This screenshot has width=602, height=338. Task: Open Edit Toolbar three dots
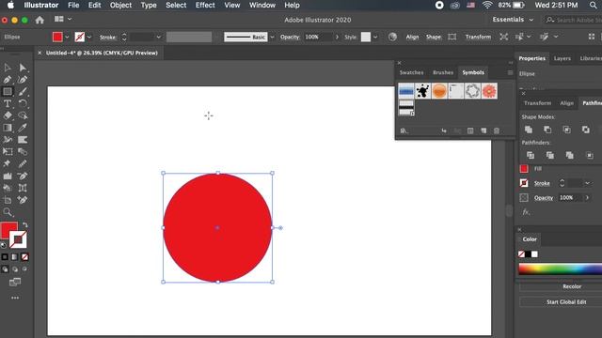(15, 298)
